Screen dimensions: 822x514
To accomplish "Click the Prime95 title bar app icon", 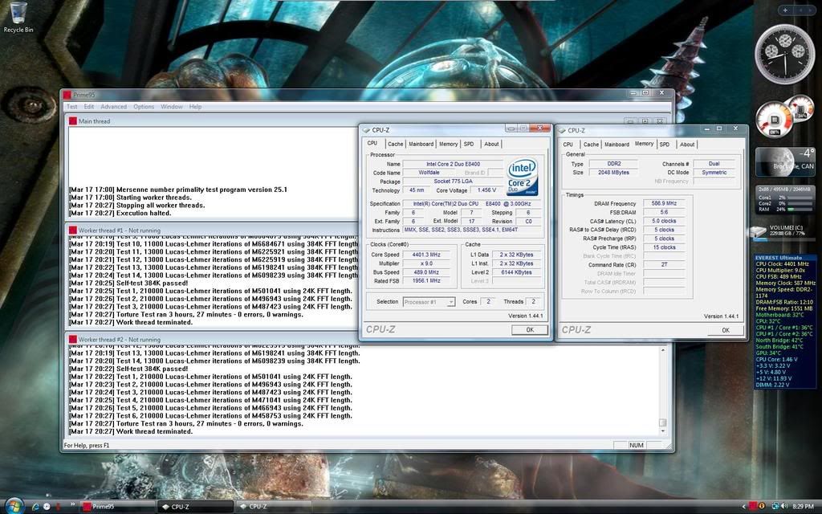I will (x=67, y=95).
